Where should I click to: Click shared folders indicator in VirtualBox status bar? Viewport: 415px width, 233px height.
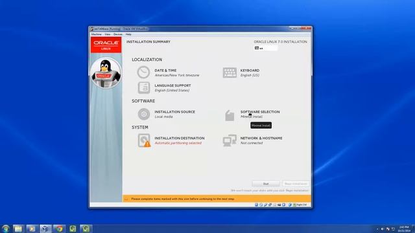pos(274,205)
